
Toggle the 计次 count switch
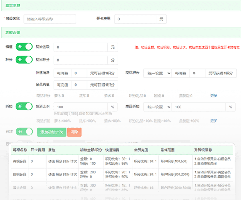(x=24, y=132)
